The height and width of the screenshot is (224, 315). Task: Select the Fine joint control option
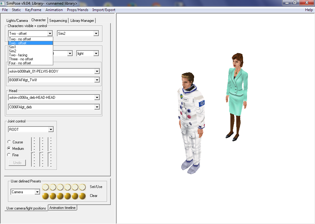pos(9,155)
